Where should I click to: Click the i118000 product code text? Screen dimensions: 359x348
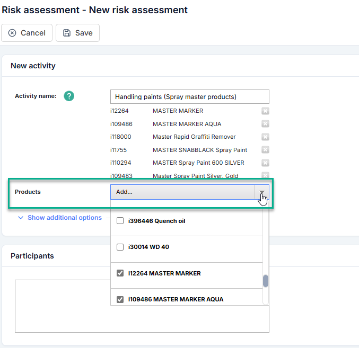121,137
